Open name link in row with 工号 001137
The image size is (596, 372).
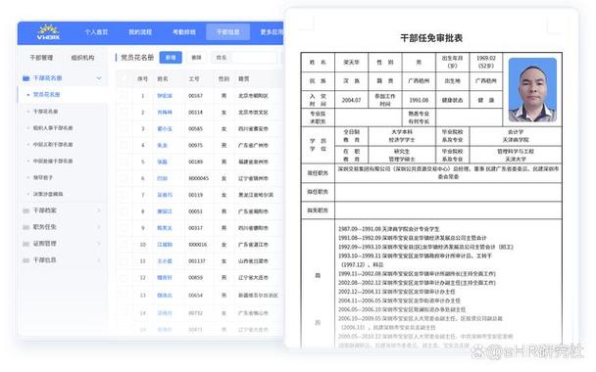pos(165,261)
